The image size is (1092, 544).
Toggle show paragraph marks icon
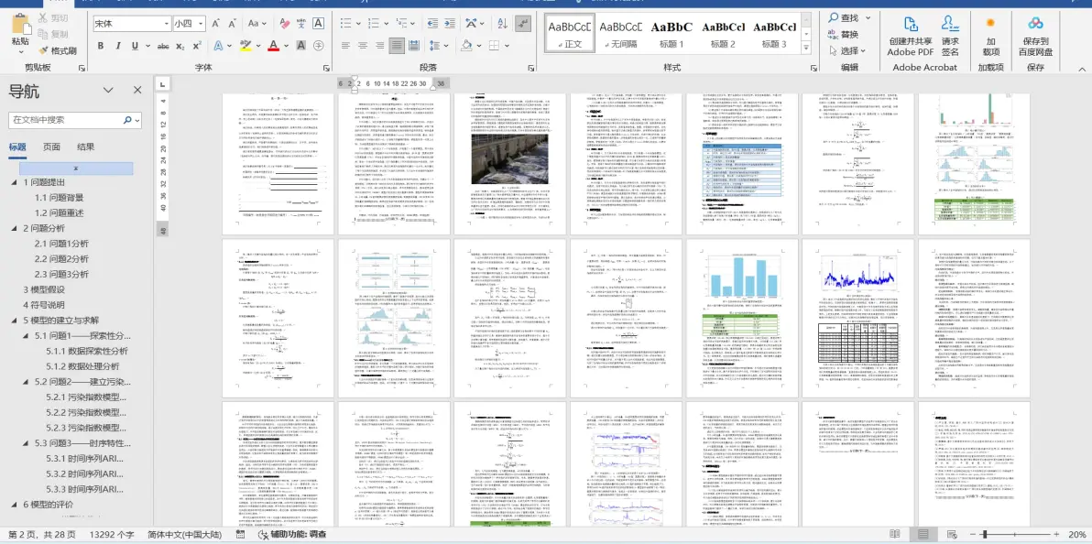click(x=523, y=23)
